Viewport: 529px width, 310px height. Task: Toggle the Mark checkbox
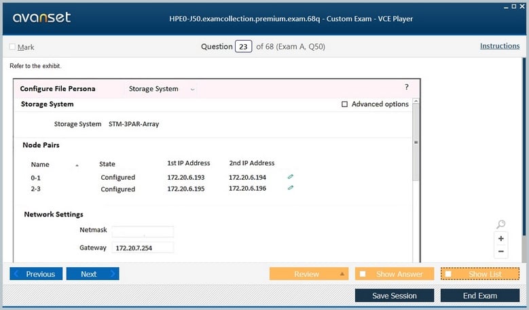pyautogui.click(x=12, y=47)
